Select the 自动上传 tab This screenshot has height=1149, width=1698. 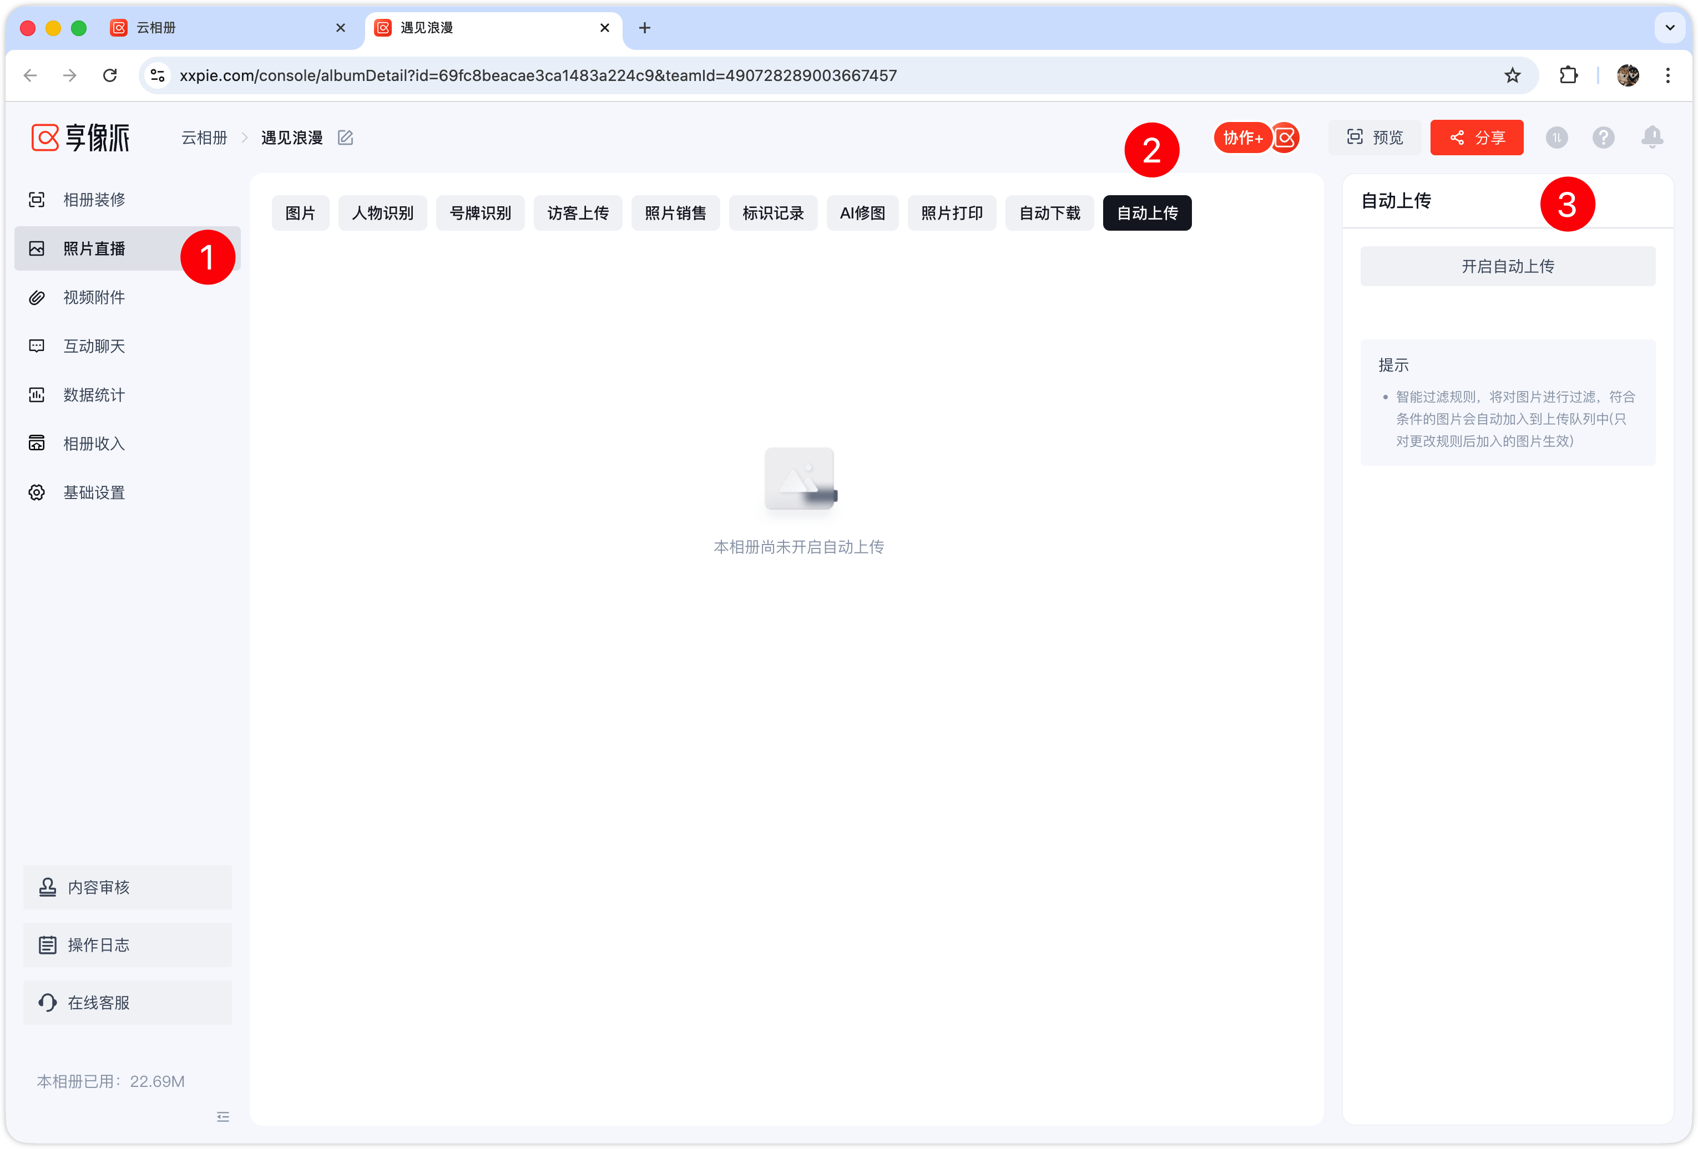1147,212
